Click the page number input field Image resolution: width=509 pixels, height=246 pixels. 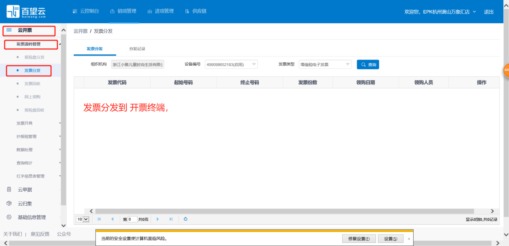tap(133, 219)
